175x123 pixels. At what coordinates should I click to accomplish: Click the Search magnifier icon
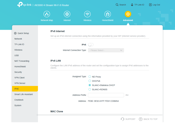coord(117,5)
